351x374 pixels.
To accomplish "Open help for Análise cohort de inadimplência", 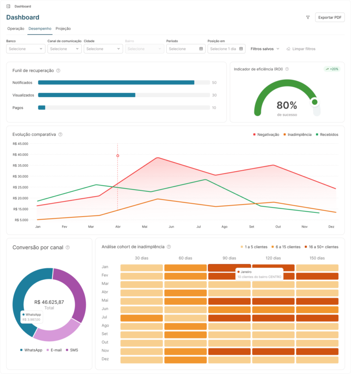I will [x=169, y=247].
